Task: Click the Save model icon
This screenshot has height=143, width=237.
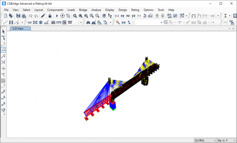Action: pyautogui.click(x=18, y=16)
